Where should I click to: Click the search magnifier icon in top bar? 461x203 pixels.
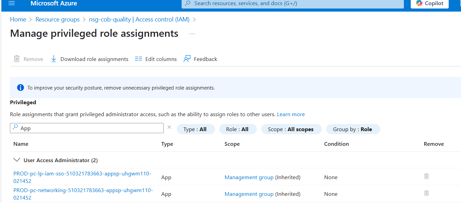tap(188, 3)
